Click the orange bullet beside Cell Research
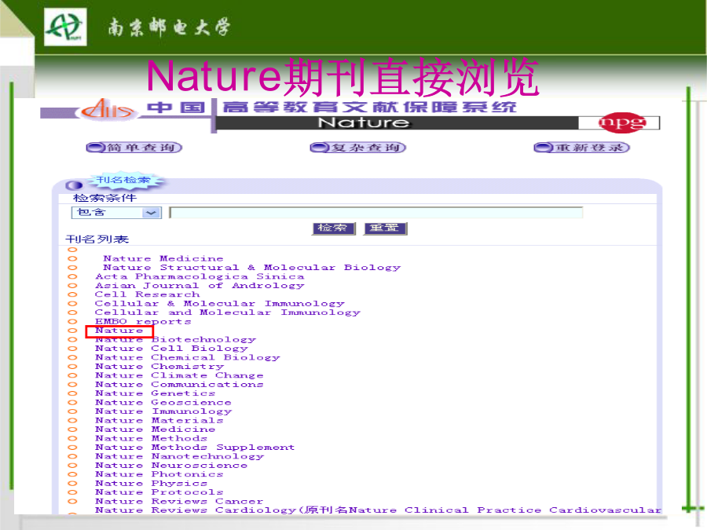This screenshot has width=707, height=530. click(72, 294)
